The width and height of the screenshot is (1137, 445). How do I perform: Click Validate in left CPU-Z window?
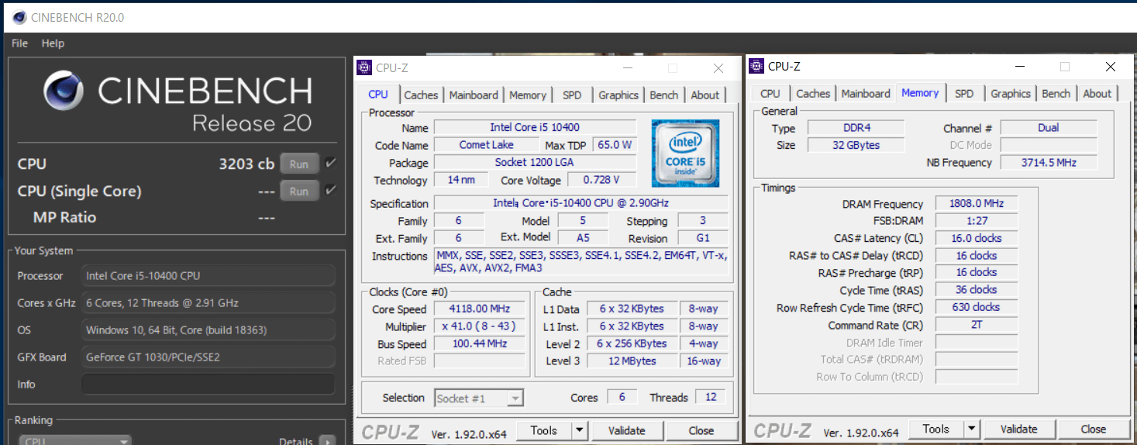(626, 430)
